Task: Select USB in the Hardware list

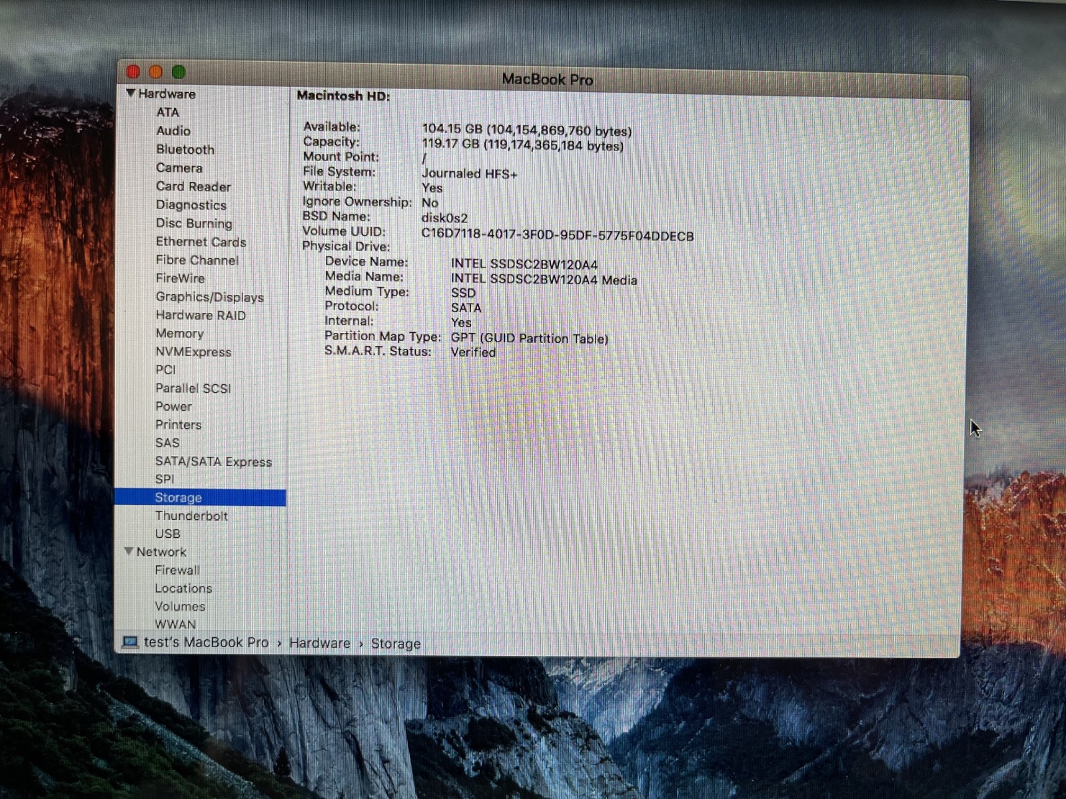Action: 167,533
